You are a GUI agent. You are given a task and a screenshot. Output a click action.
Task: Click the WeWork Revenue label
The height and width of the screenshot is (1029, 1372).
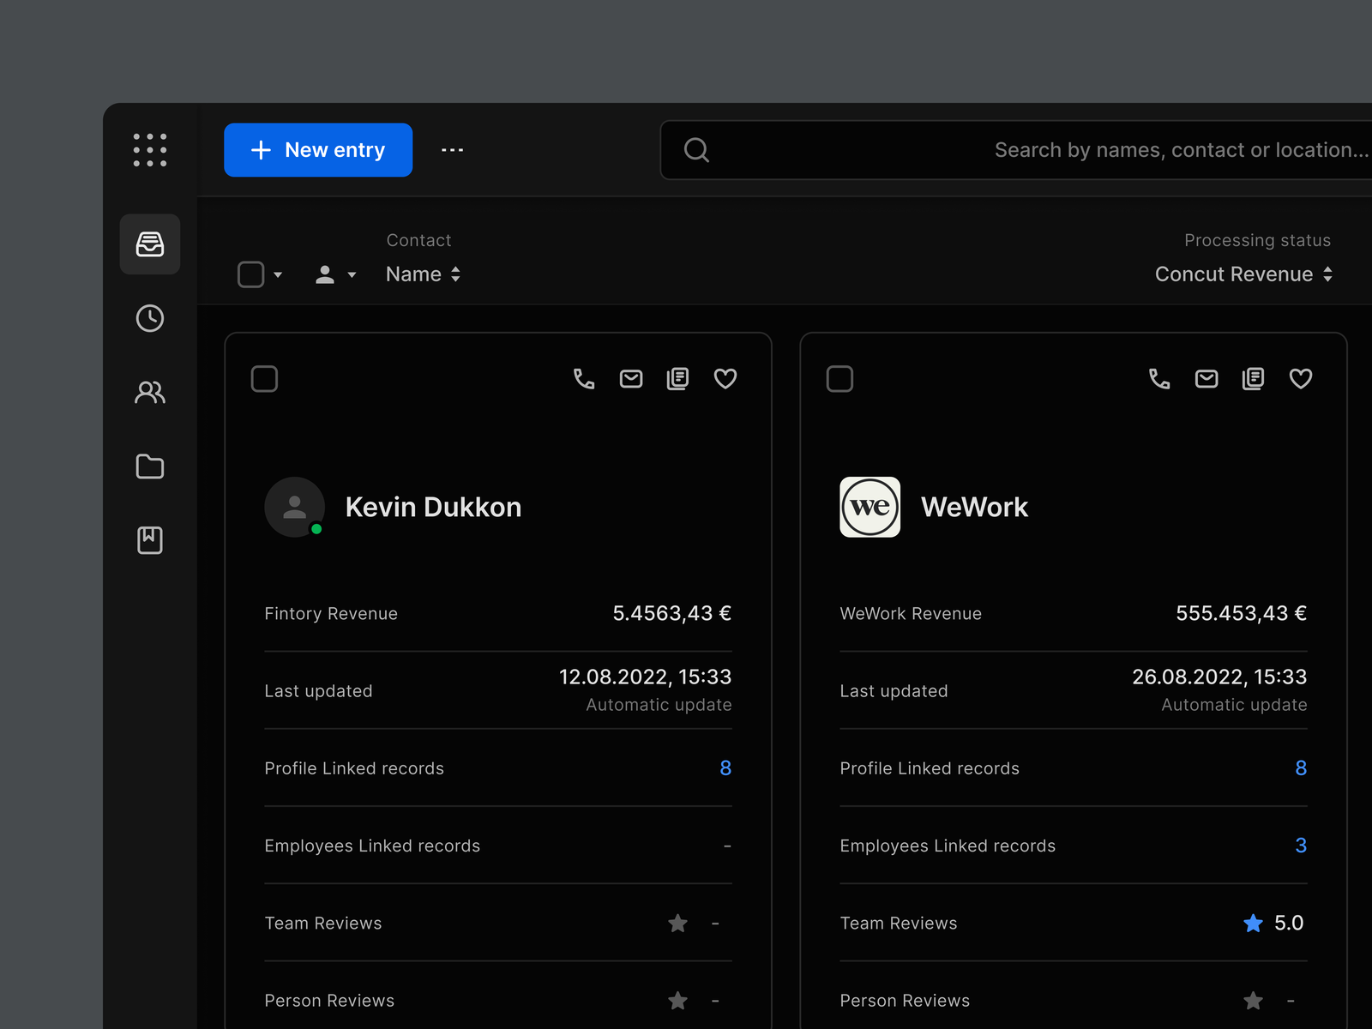(x=911, y=614)
